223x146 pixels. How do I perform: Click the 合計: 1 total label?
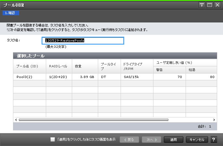coord(204,126)
